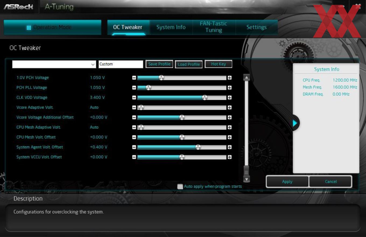
Task: Decrease Vcore Adaptive Volt. with minus button
Action: tap(134, 108)
